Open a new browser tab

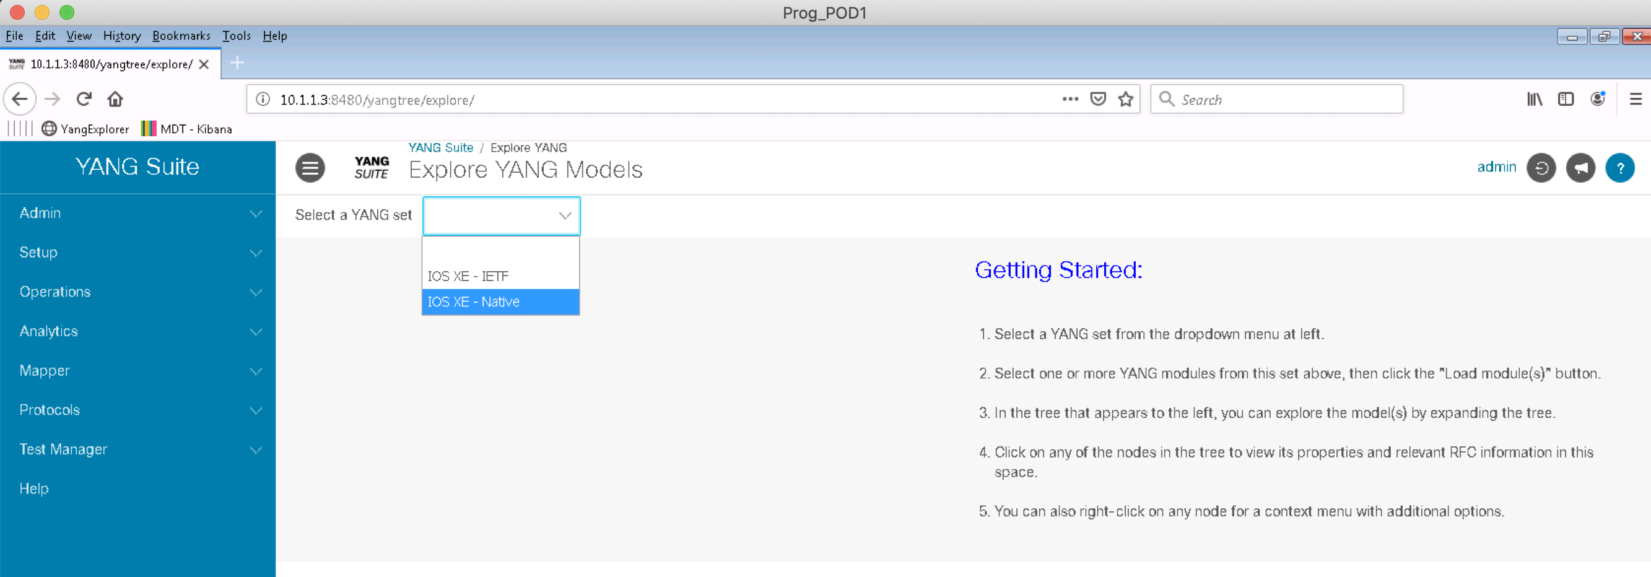click(x=237, y=63)
